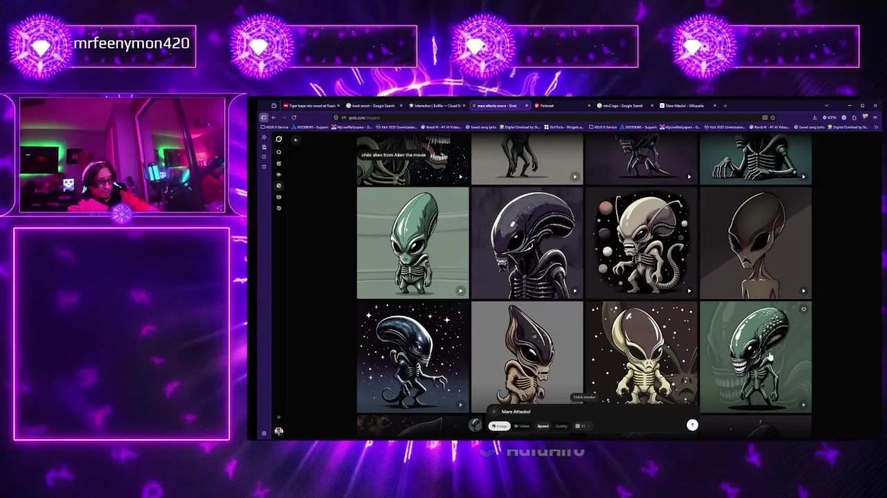Switch to the Interaction Botflix tab
This screenshot has height=498, width=887.
coord(437,105)
